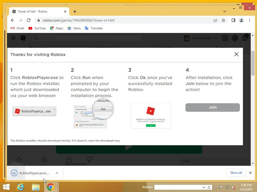Click Action Center flag tray icon
The height and width of the screenshot is (192, 257).
click(221, 187)
